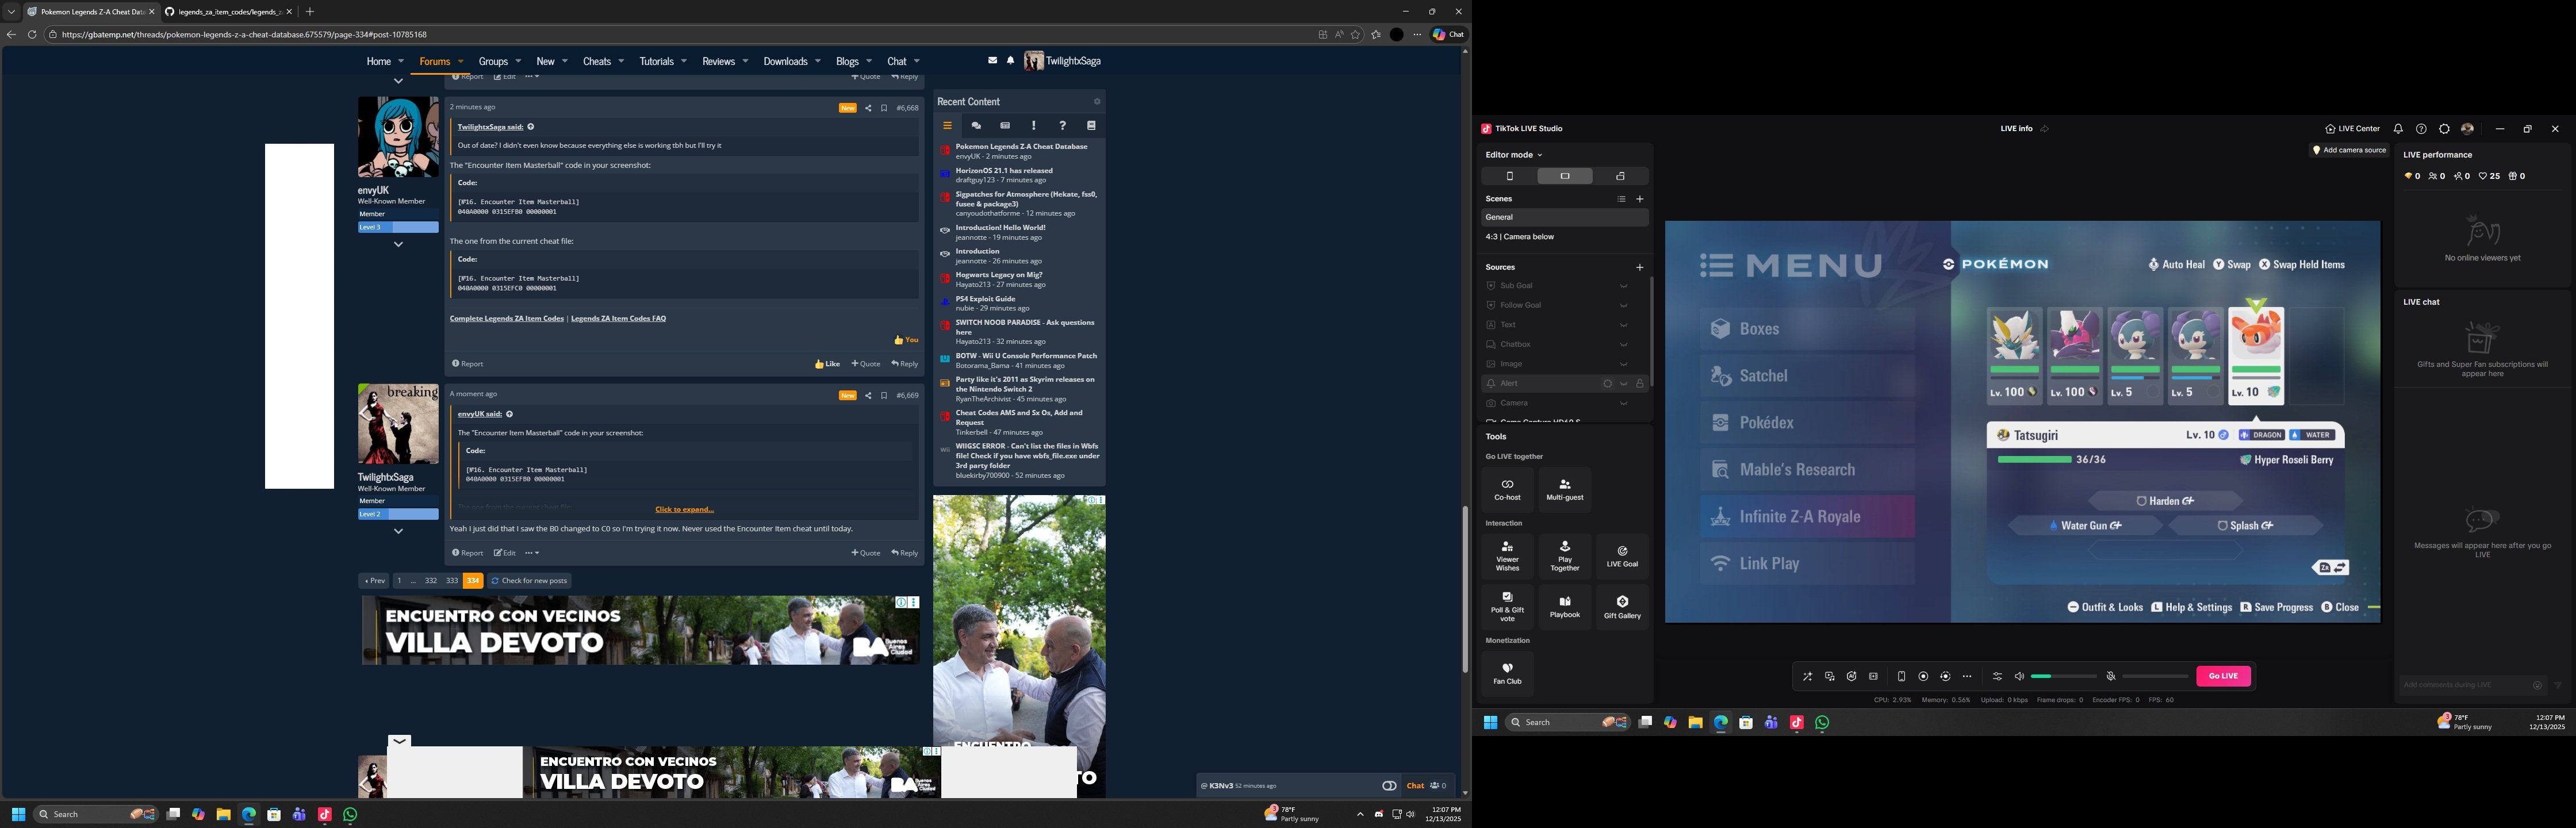Toggle the microphone mute icon
The height and width of the screenshot is (828, 2576).
tap(2111, 677)
